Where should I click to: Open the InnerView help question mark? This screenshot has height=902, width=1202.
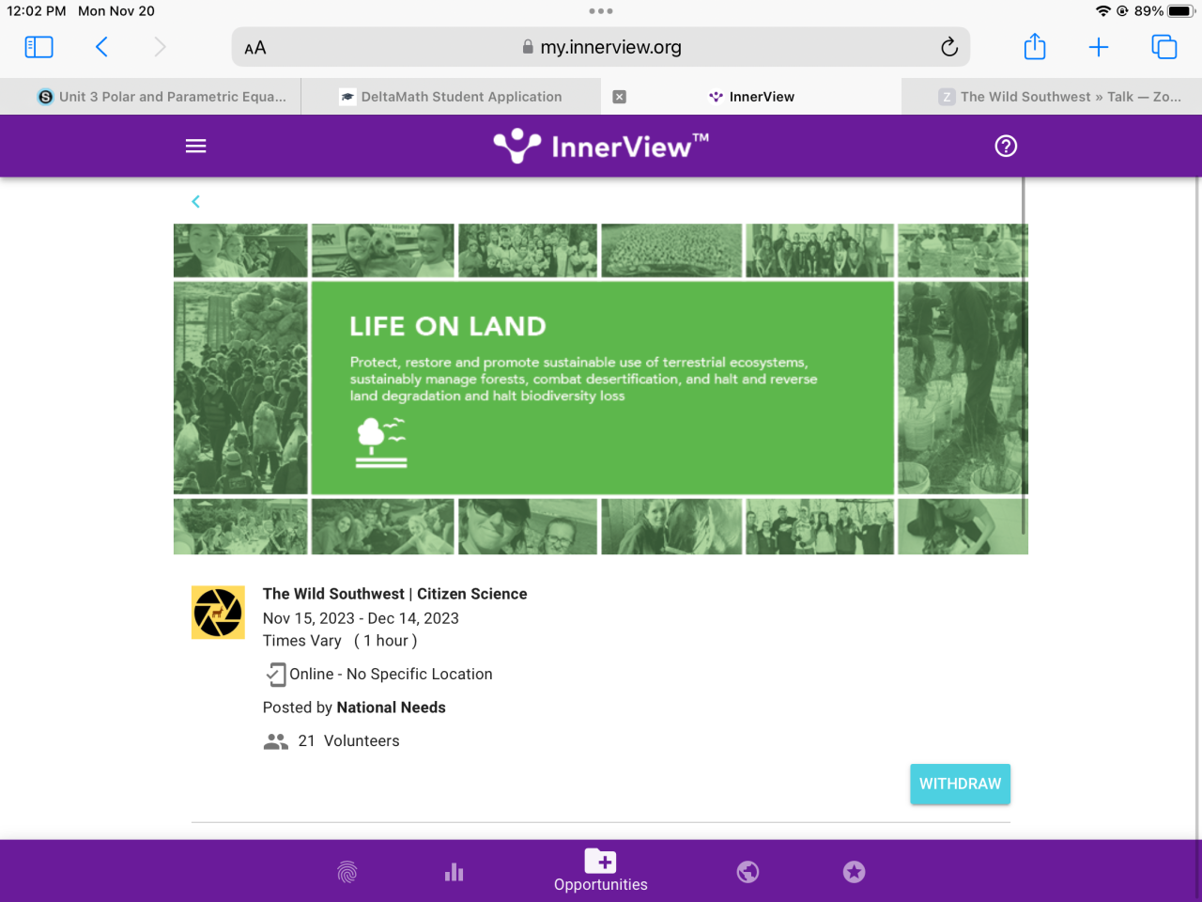tap(1006, 146)
